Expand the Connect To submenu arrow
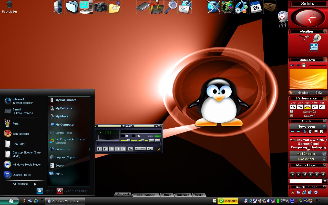328x205 pixels. coord(89,149)
